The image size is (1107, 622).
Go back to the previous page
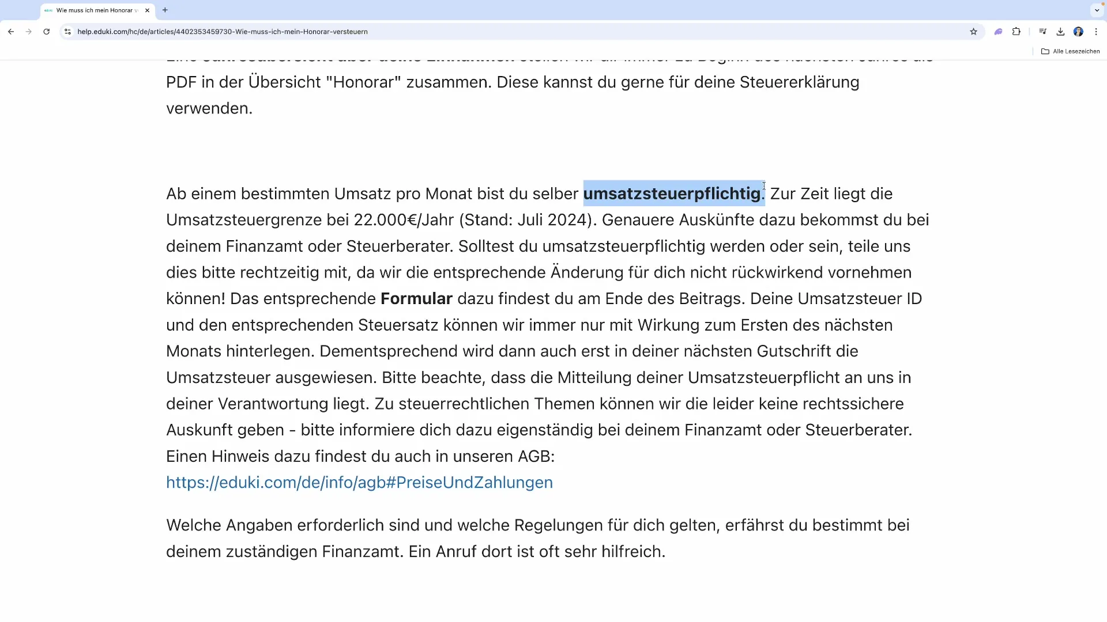coord(11,32)
